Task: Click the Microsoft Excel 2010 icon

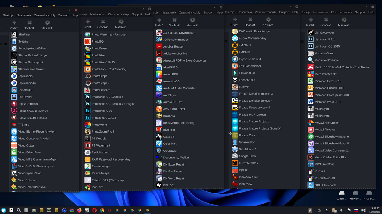Action: tap(311, 81)
